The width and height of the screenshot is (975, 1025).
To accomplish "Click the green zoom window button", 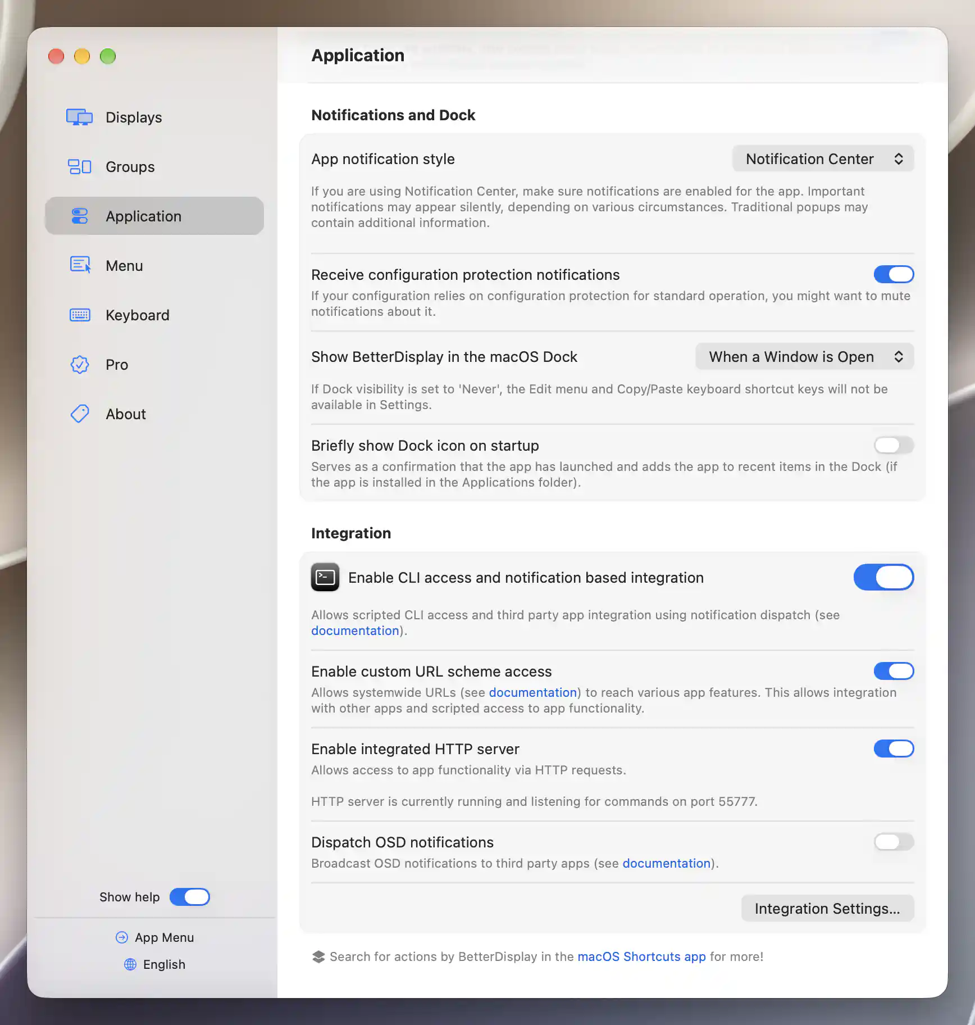I will 108,56.
